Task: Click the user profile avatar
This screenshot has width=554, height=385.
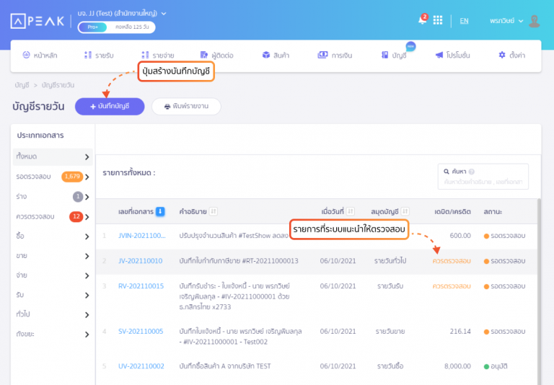Action: point(534,20)
